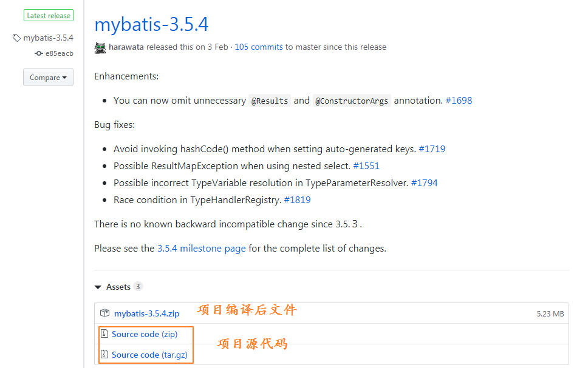Screen dimensions: 574x368
Task: Click the Bug fixes: heading
Action: click(x=115, y=125)
